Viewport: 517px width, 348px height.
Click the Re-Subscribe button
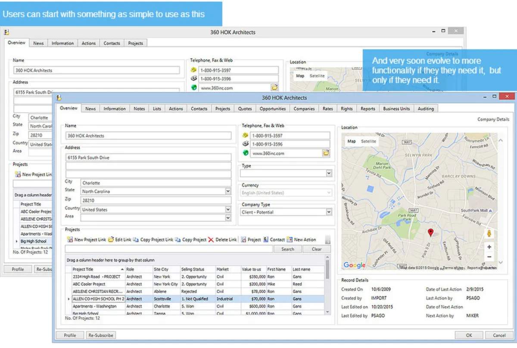tap(101, 335)
